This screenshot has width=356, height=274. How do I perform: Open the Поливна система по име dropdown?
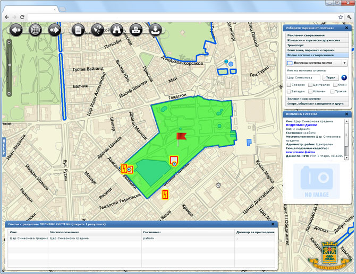pyautogui.click(x=317, y=63)
